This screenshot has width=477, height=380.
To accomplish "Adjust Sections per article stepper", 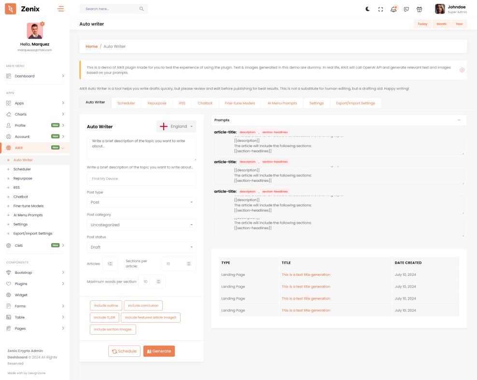I will coord(188,264).
